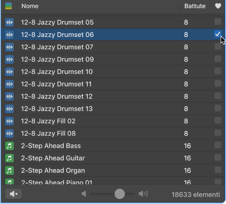Viewport: 226px width, 204px height.
Task: Sort loops by the Battute column
Action: coord(194,6)
